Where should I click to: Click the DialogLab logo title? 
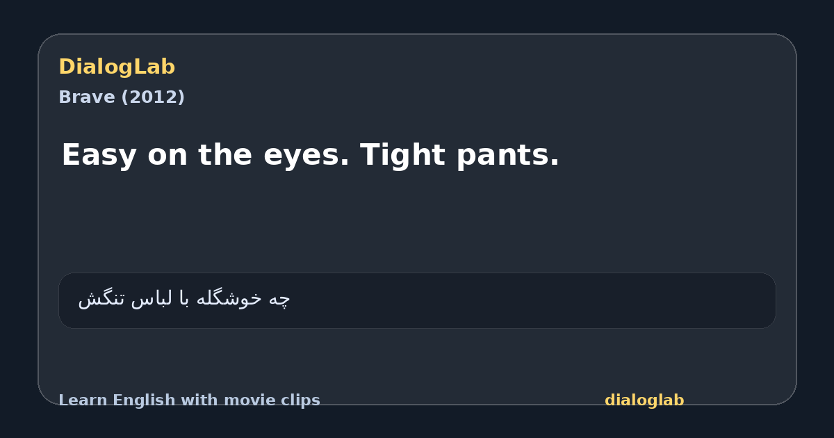pos(117,67)
